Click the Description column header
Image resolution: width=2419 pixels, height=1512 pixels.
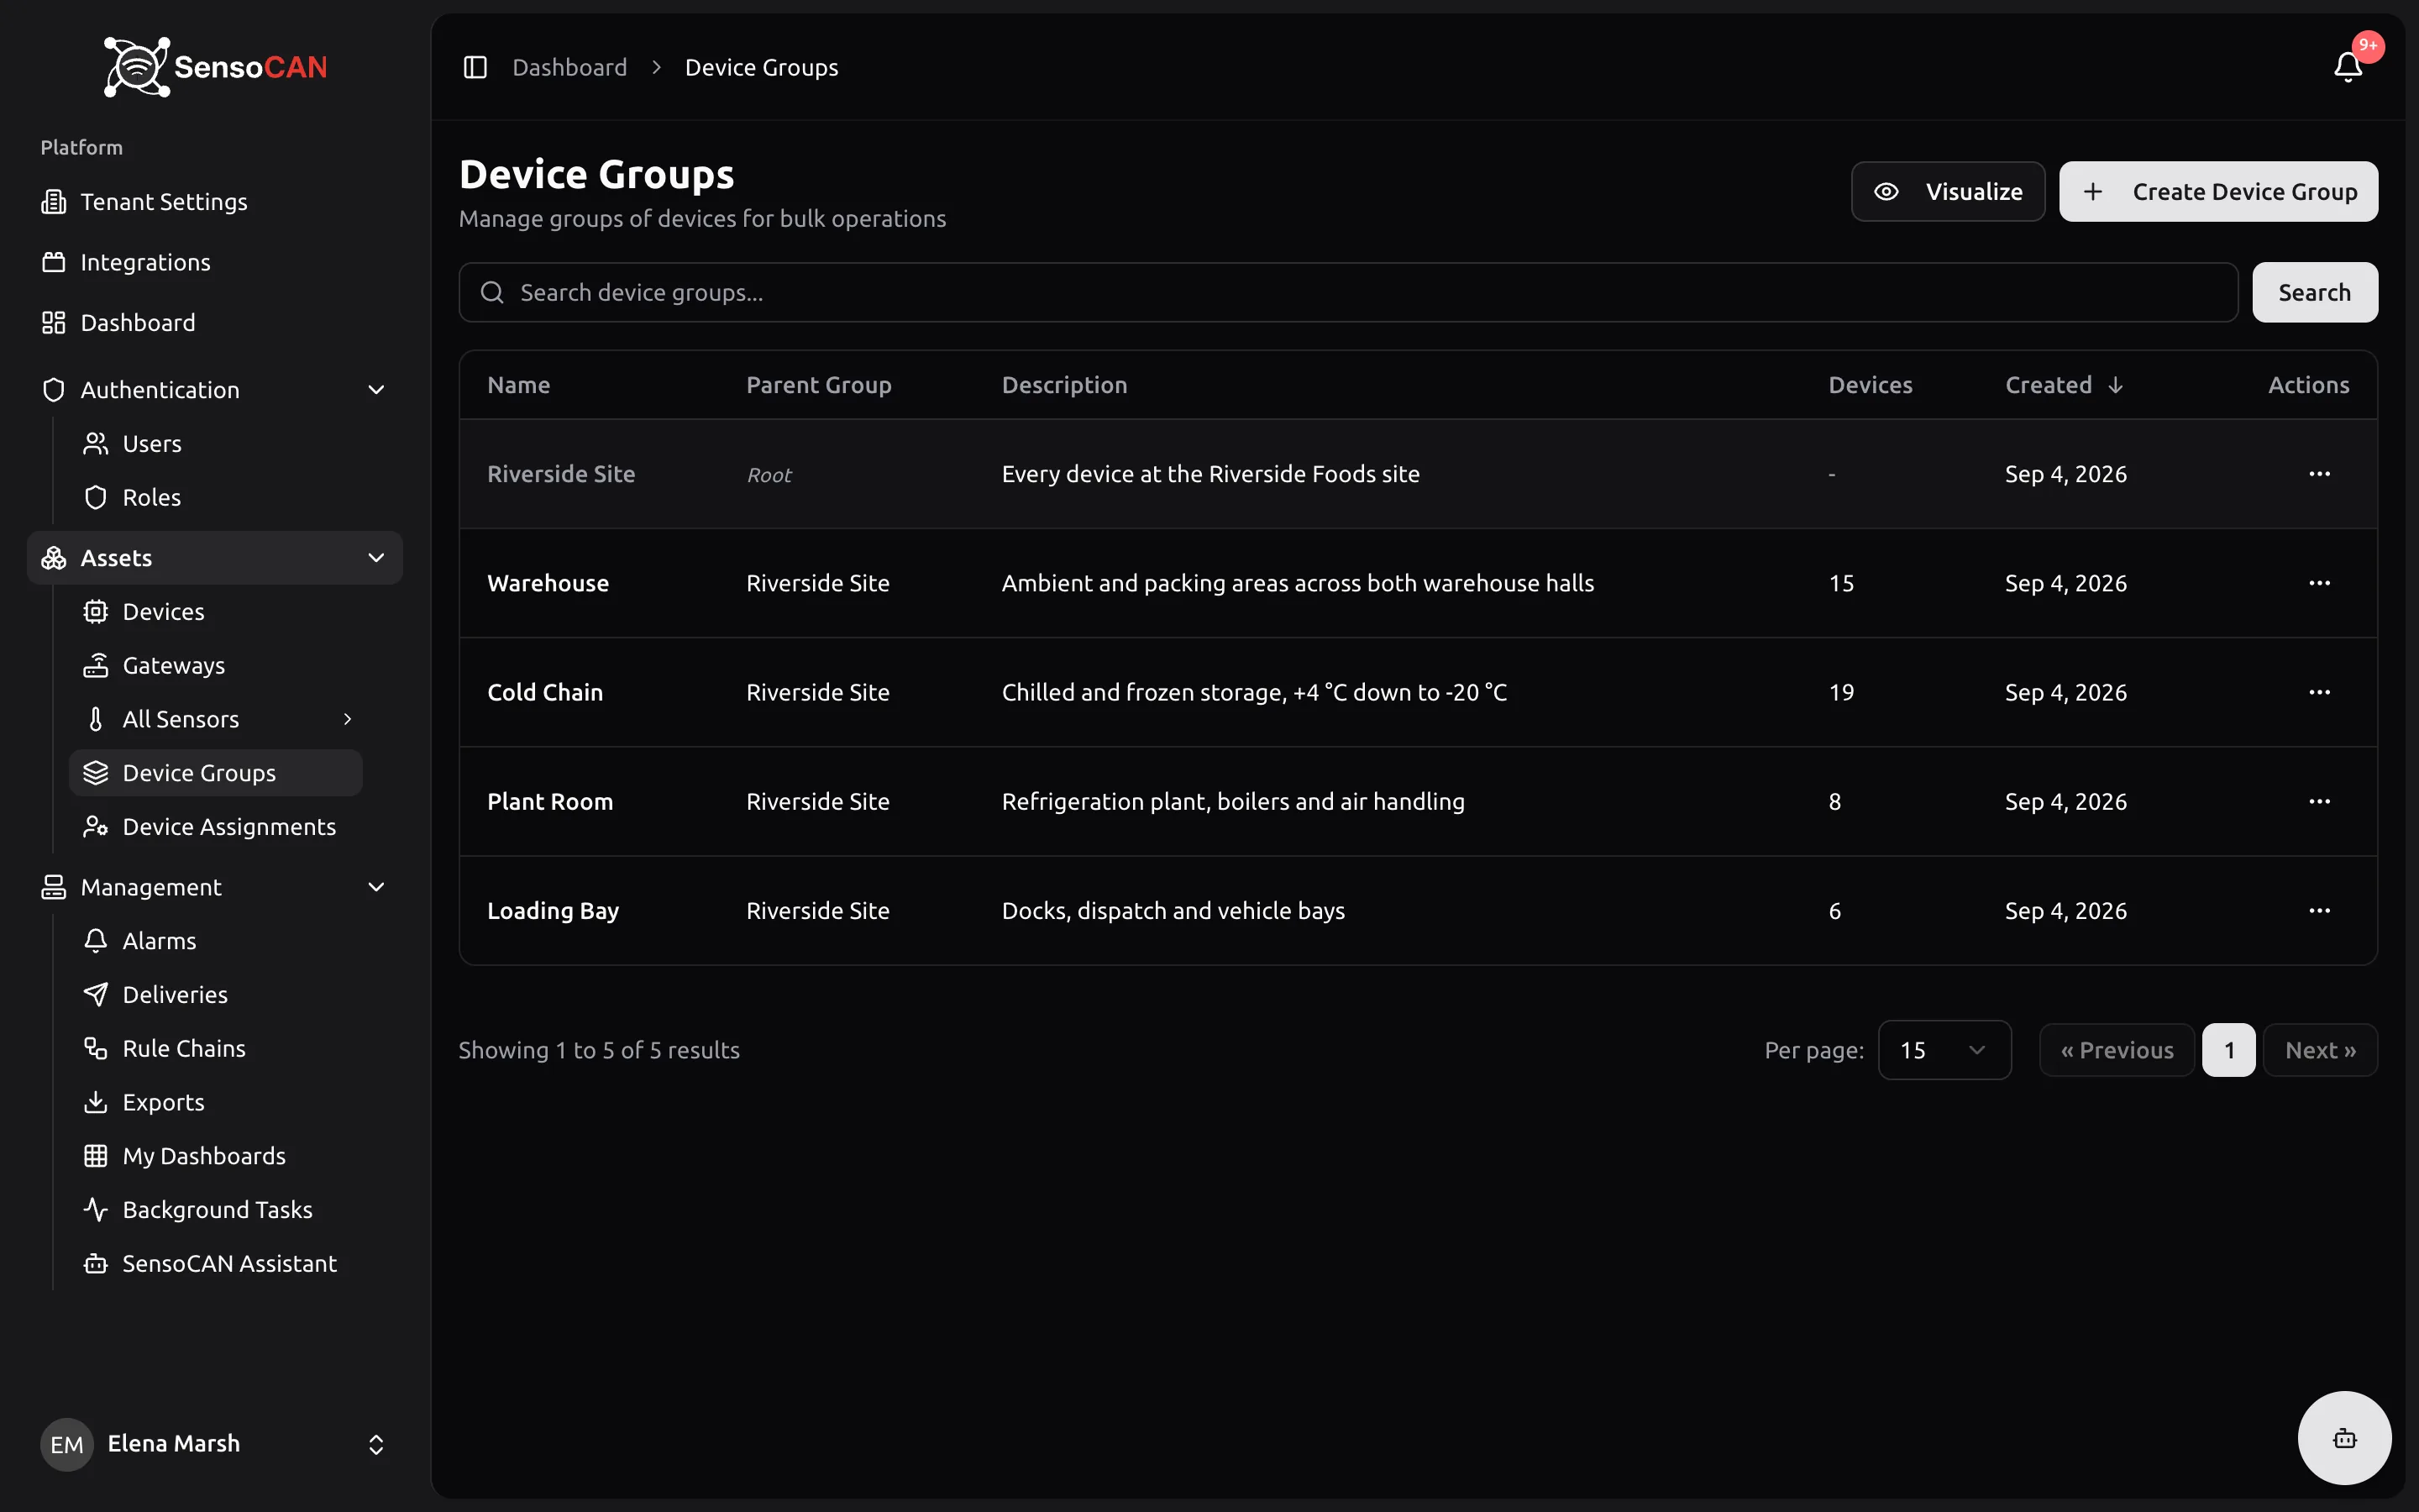1063,385
